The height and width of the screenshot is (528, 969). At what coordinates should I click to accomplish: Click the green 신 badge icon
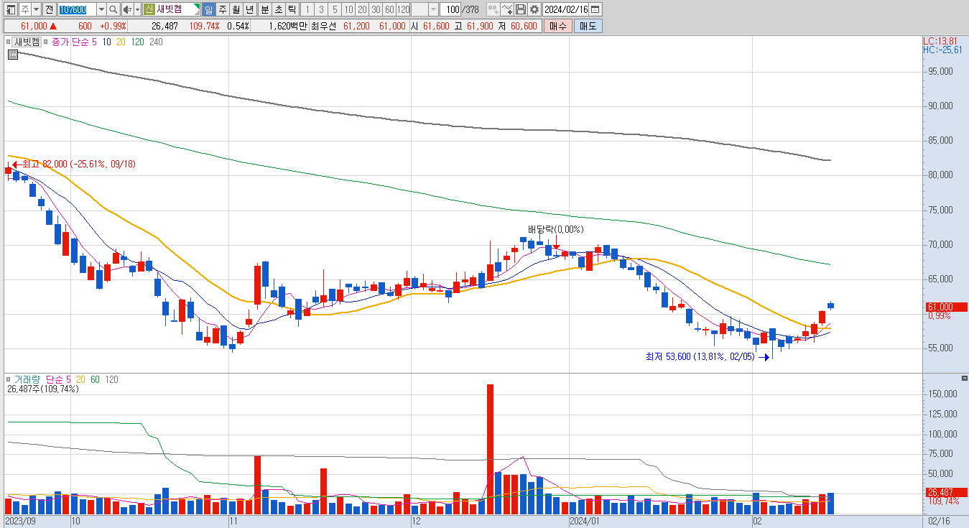[x=149, y=9]
